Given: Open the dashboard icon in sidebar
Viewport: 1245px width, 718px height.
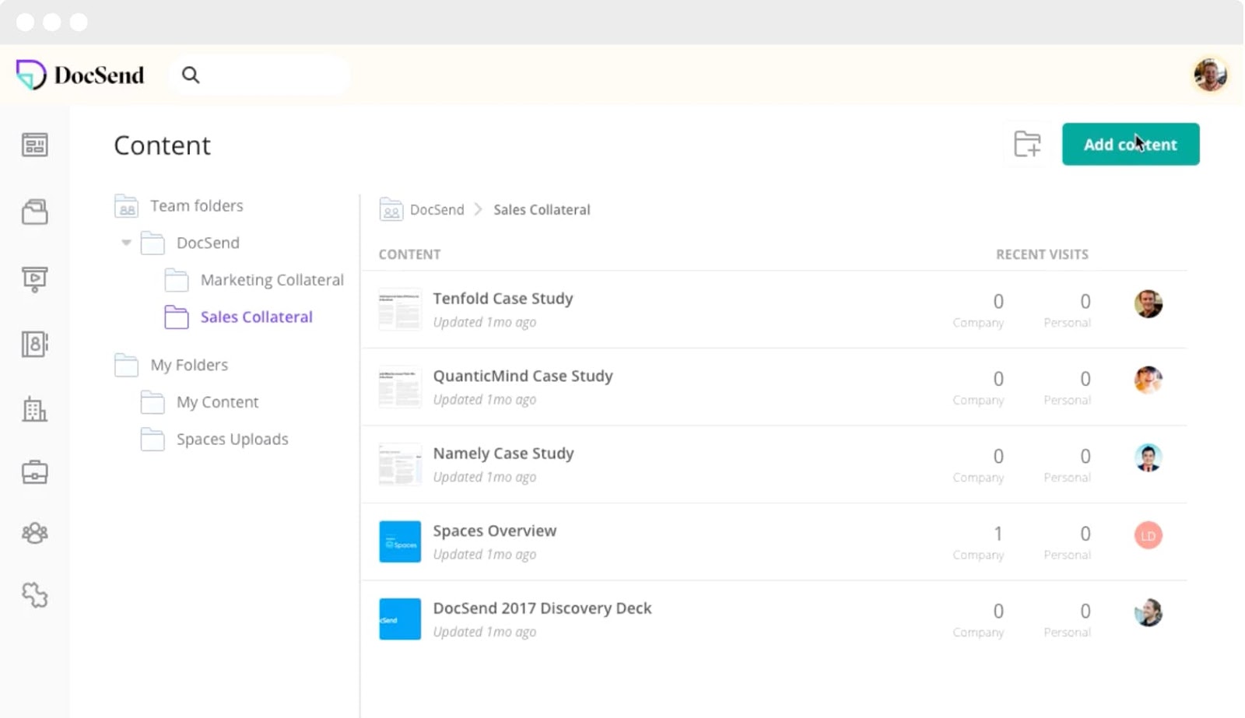Looking at the screenshot, I should point(34,145).
